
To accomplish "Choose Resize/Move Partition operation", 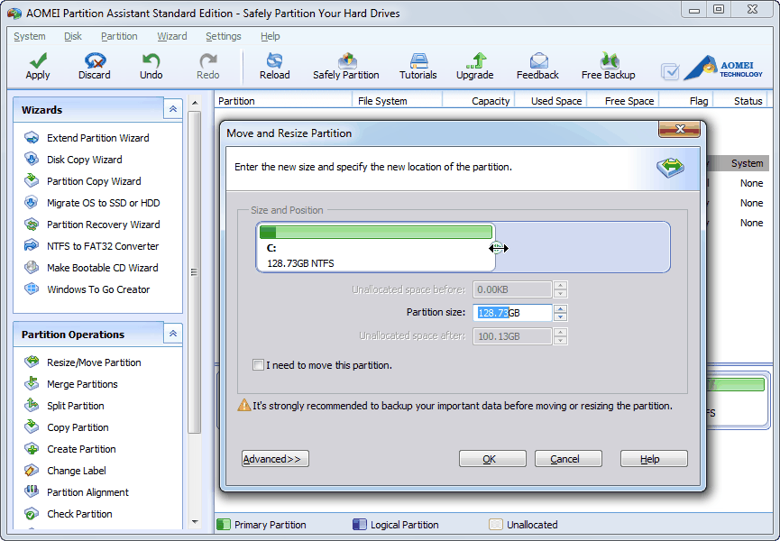I will click(94, 362).
